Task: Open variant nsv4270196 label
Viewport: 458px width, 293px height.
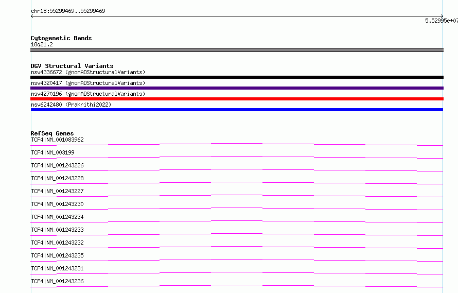Action: (88, 94)
